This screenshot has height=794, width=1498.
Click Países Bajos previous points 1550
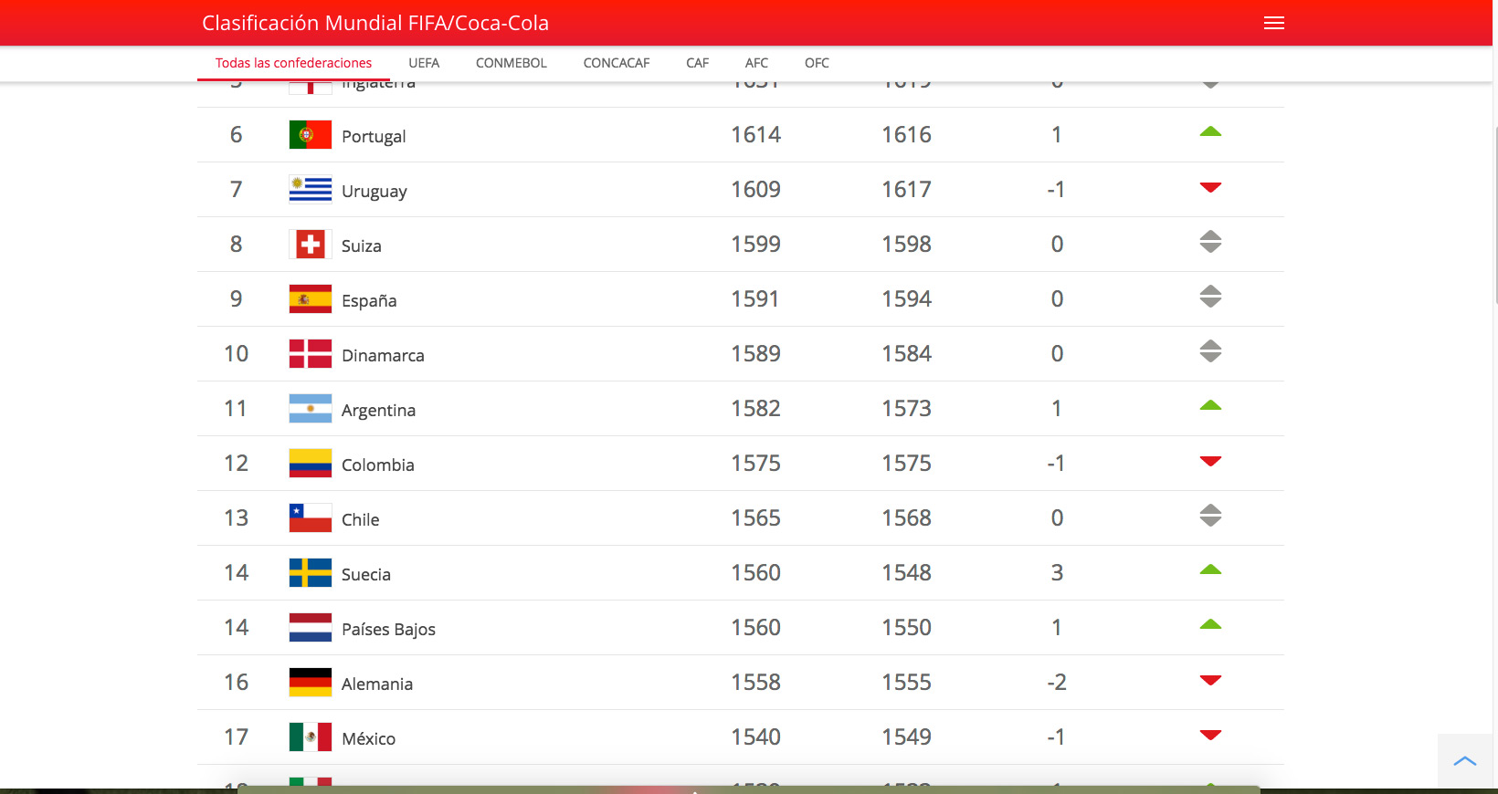(907, 628)
